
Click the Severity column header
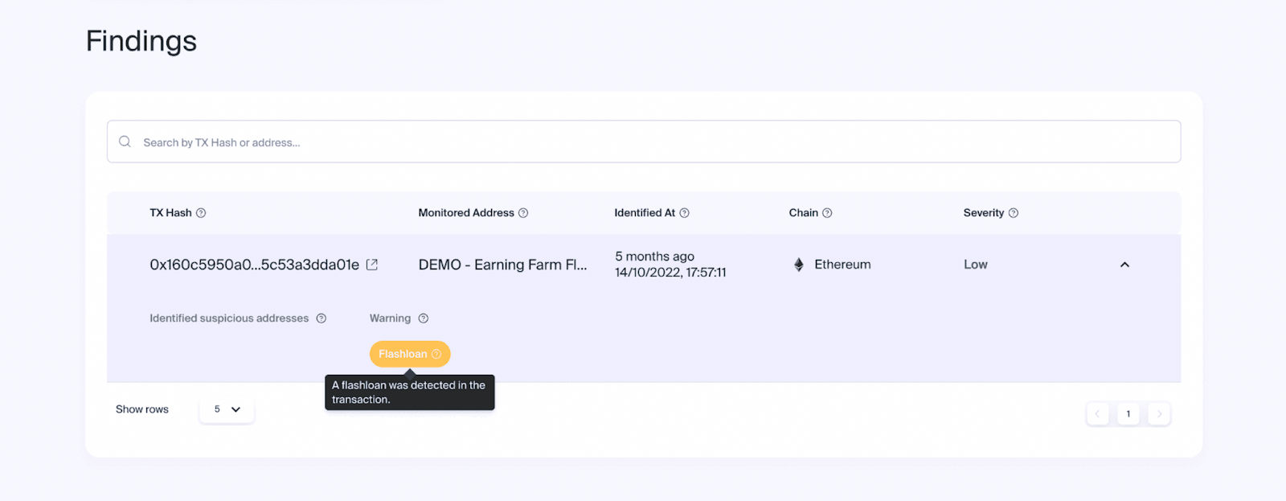(x=984, y=213)
